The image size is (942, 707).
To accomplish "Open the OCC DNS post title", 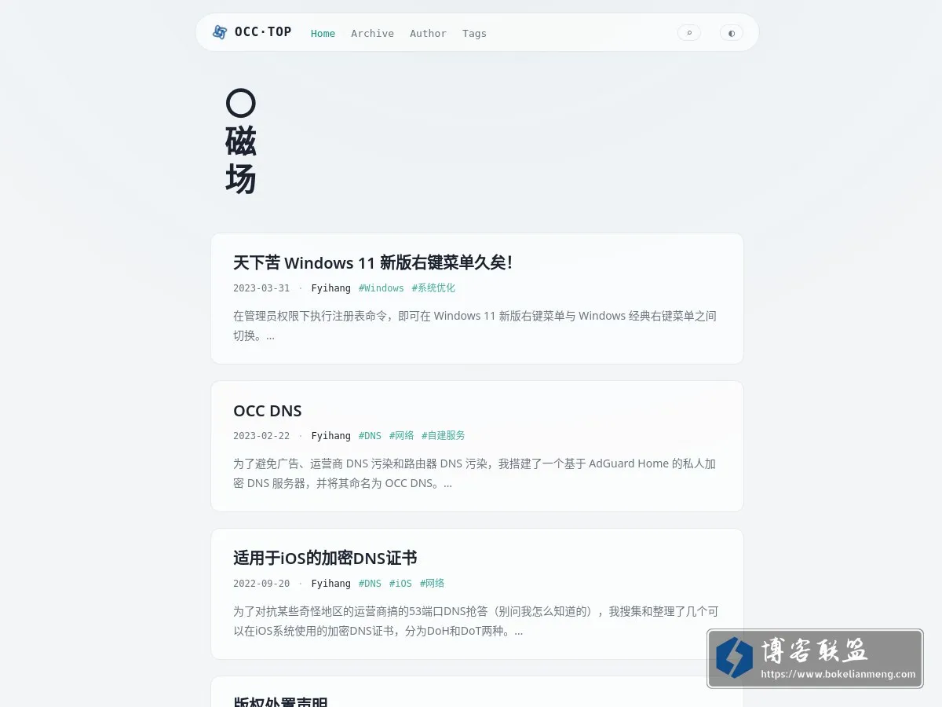I will tap(268, 411).
